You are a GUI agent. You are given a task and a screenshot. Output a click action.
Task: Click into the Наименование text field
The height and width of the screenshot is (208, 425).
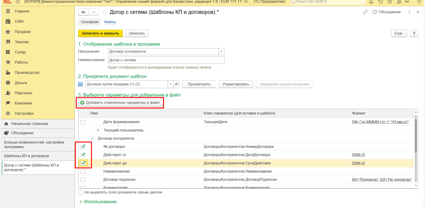coord(166,60)
